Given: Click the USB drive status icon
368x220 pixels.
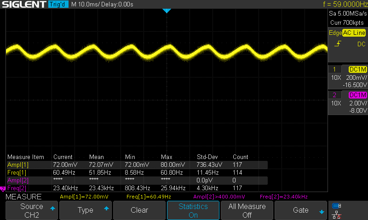Looking at the screenshot, I should click(337, 206).
